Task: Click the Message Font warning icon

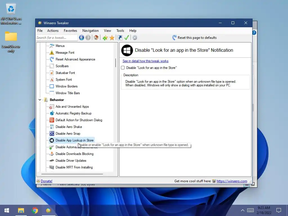Action: coord(52,53)
